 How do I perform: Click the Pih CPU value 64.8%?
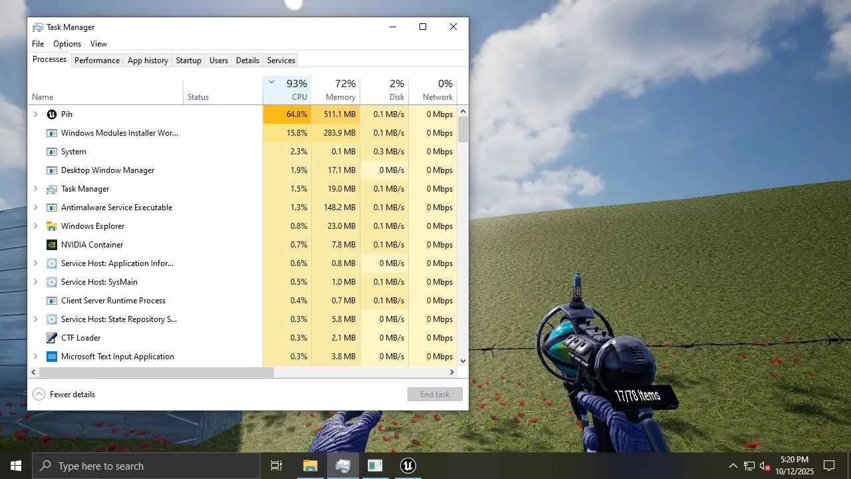click(287, 114)
